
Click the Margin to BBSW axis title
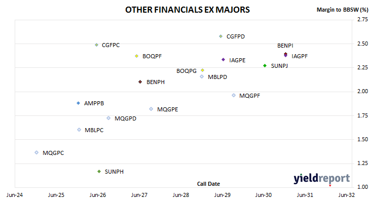tap(342, 10)
